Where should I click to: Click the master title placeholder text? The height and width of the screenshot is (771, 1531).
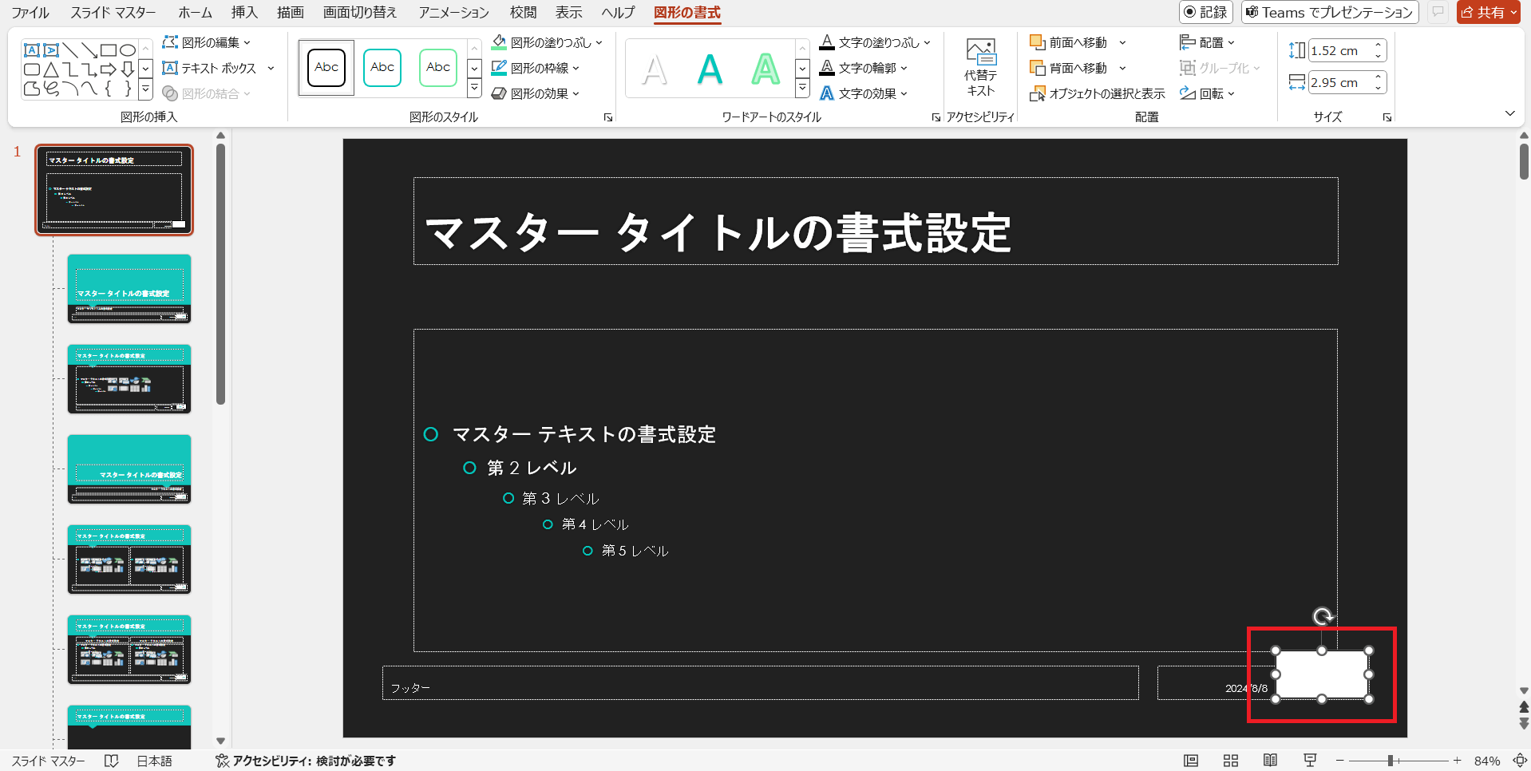718,233
